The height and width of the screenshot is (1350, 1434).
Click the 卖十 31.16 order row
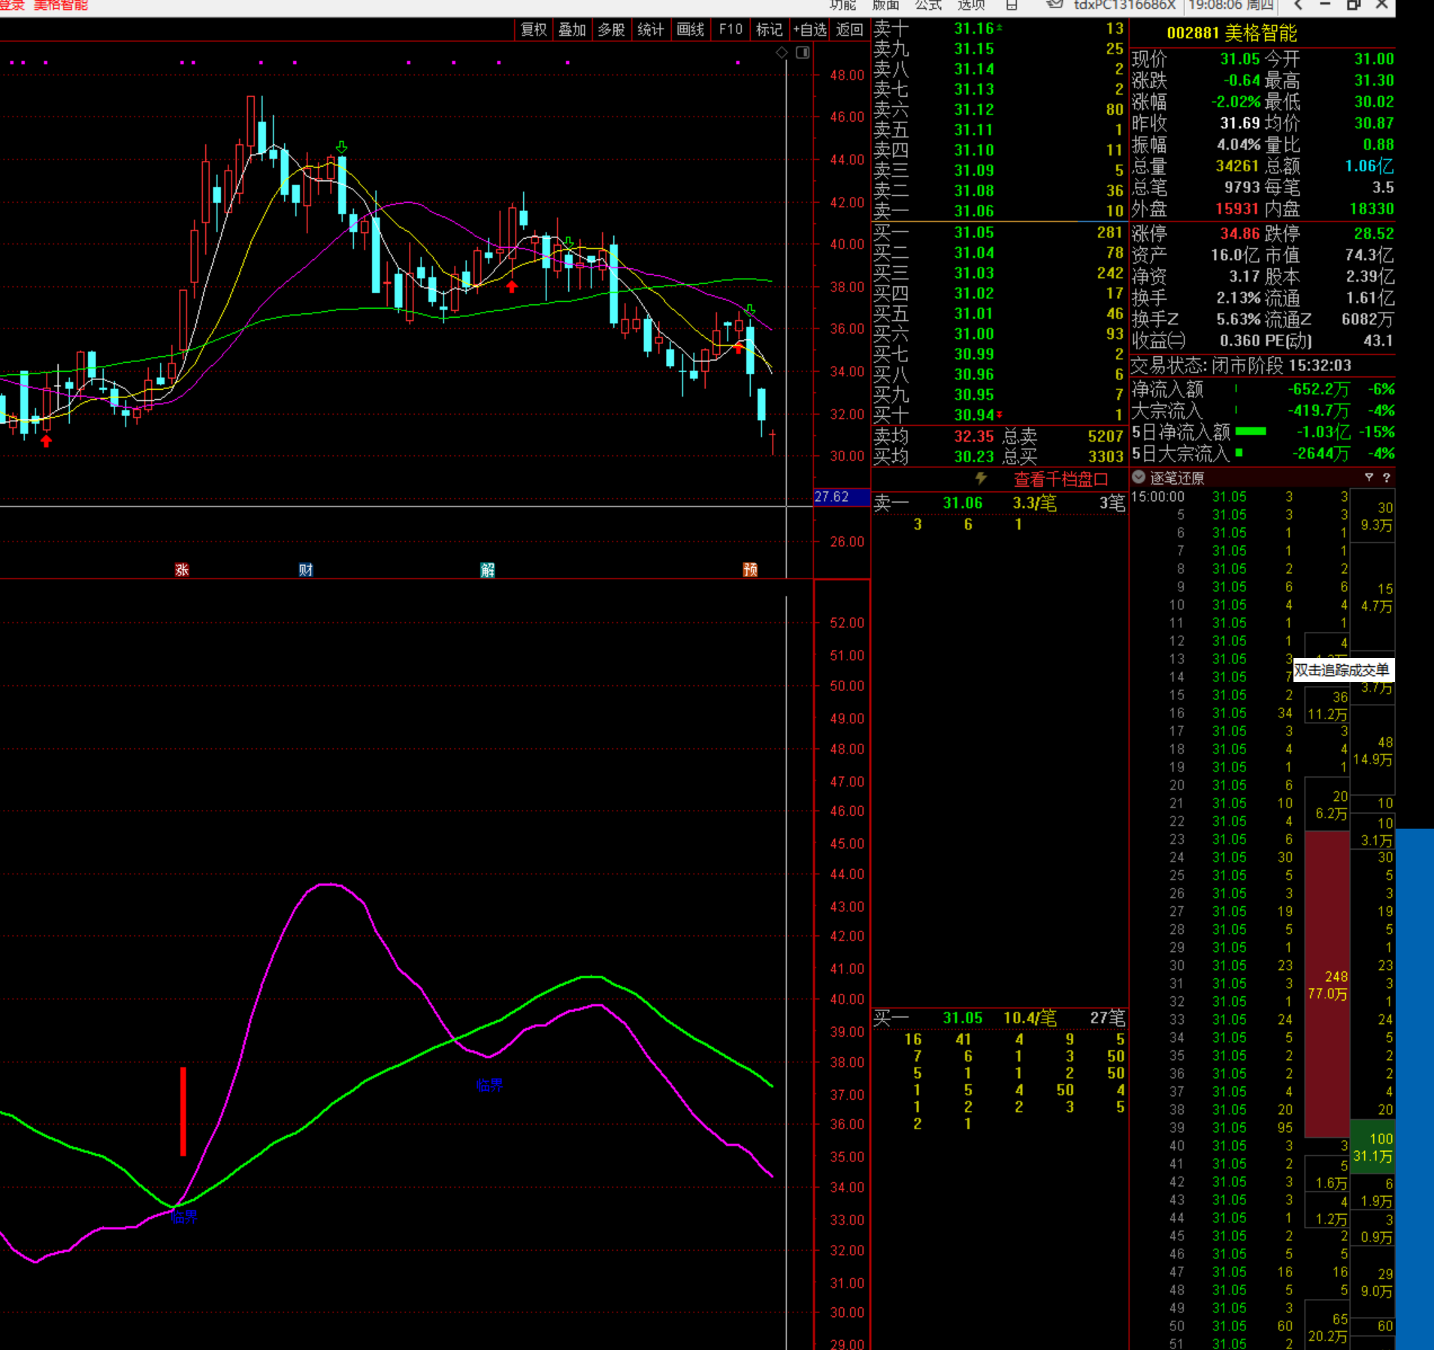point(999,29)
